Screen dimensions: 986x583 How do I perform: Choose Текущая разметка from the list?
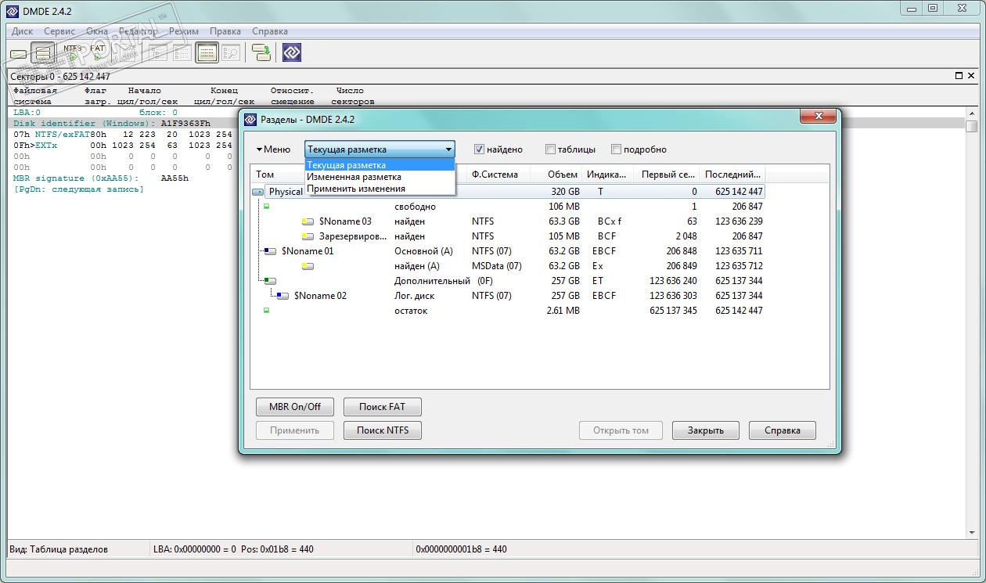[x=380, y=165]
